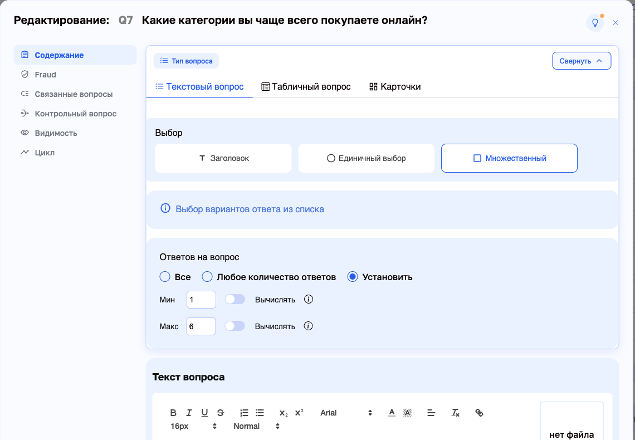Enable the Вычислять toggle for Макс

(235, 326)
